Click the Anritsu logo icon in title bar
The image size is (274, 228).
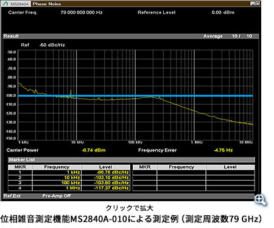5,4
